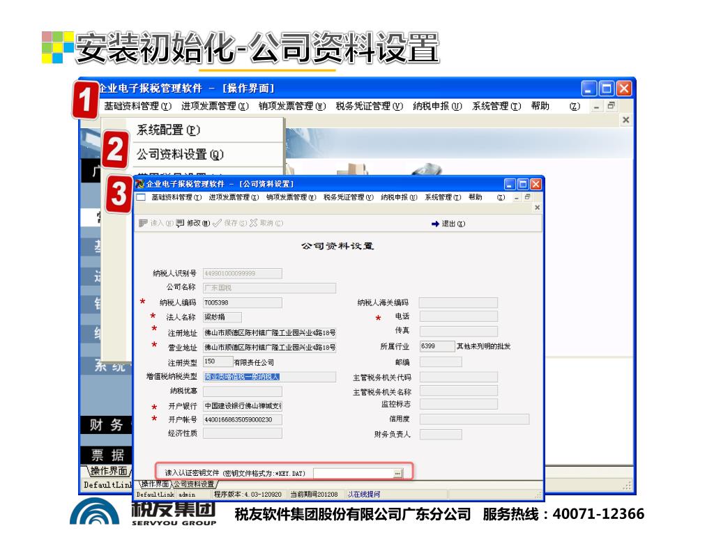This screenshot has height=535, width=714.
Task: Click the 取消 (cancel) toolbar item
Action: coord(266,223)
